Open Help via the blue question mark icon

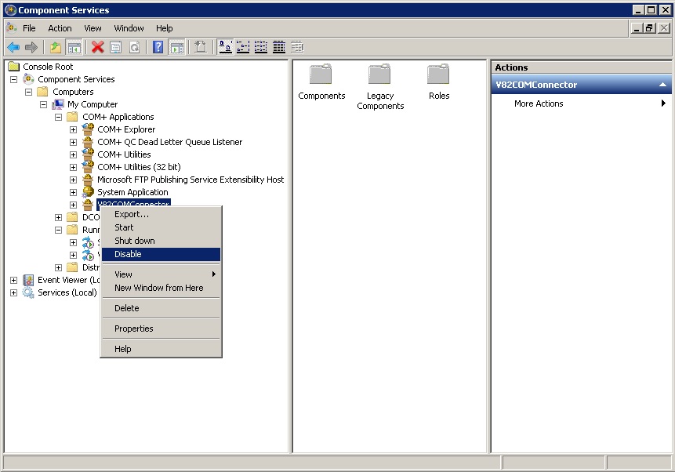coord(158,47)
